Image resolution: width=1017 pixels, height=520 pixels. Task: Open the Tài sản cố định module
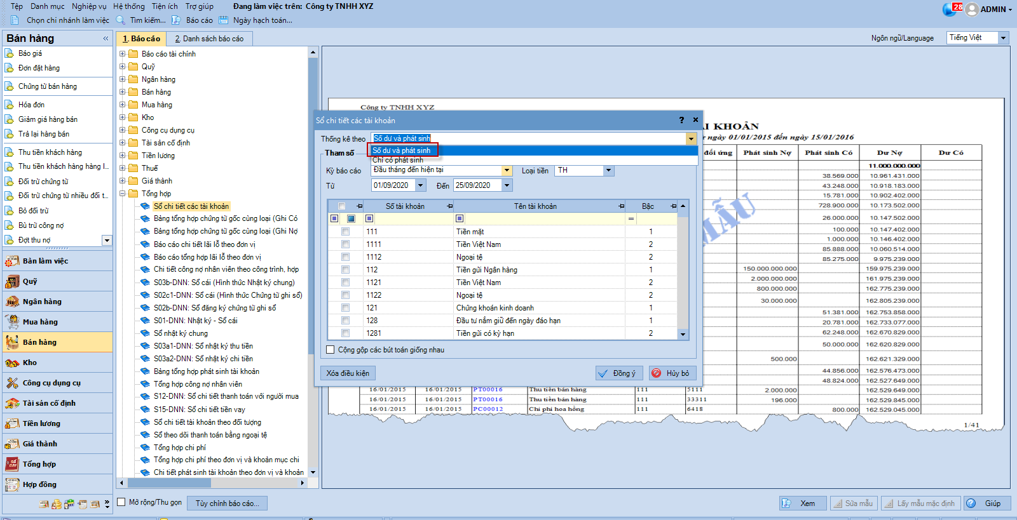coord(57,403)
